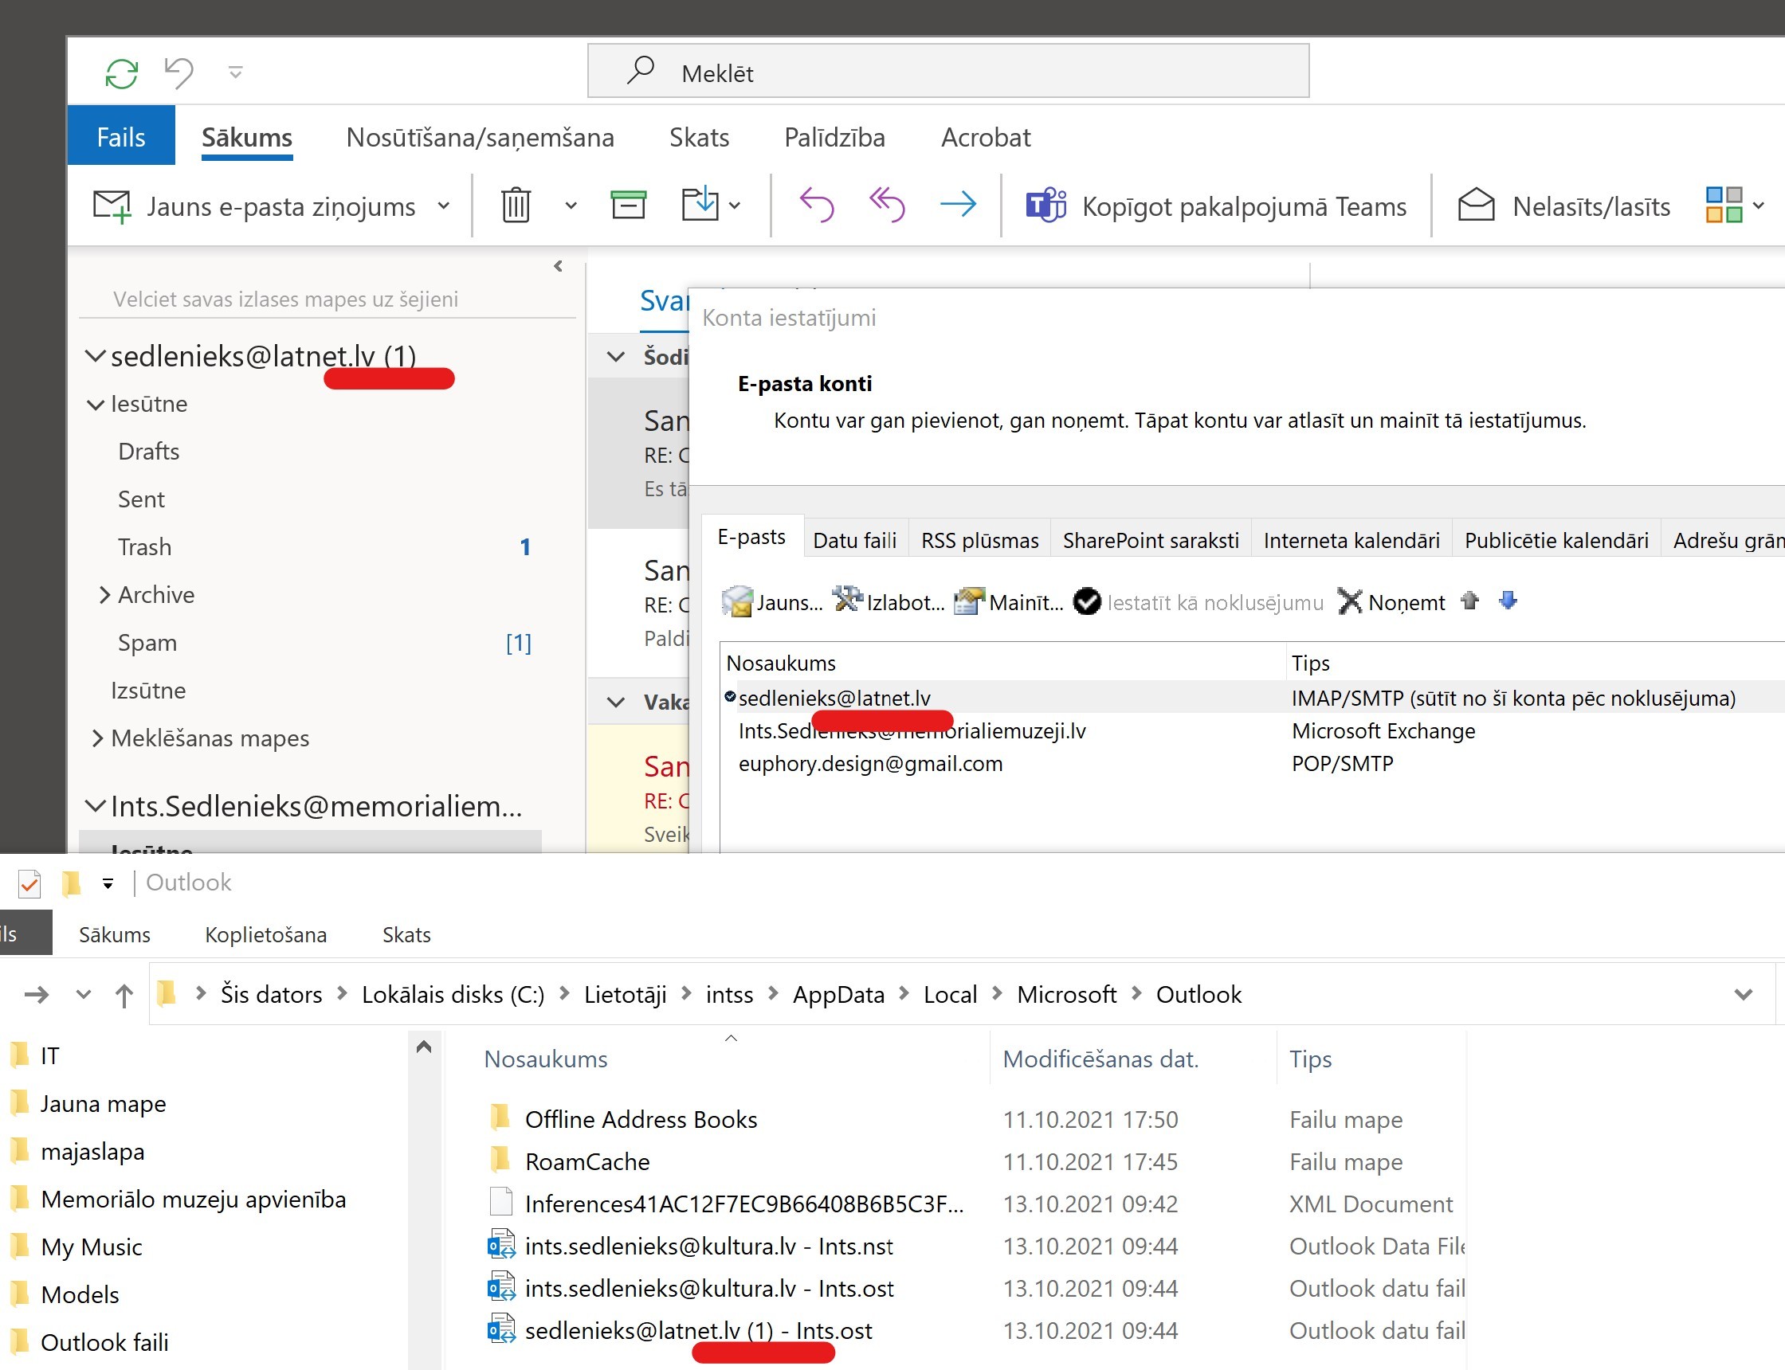Select the euphory.design@gmail.com account row
1785x1370 pixels.
pyautogui.click(x=869, y=764)
